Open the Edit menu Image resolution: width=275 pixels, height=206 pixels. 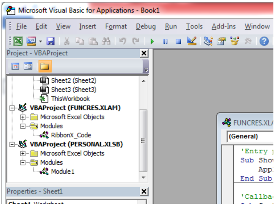(x=41, y=27)
